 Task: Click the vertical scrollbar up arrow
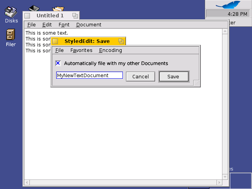pos(225,31)
